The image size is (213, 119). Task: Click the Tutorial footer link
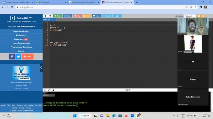[x=14, y=108]
